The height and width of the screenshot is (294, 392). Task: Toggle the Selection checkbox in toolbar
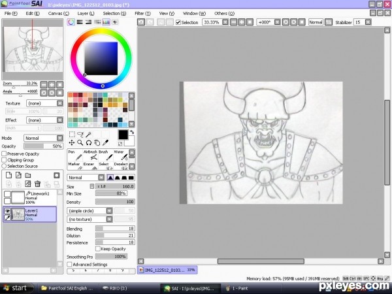pos(178,22)
